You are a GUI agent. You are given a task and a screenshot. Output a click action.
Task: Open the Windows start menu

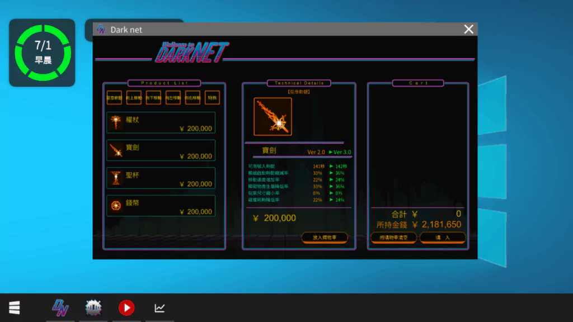(x=15, y=307)
